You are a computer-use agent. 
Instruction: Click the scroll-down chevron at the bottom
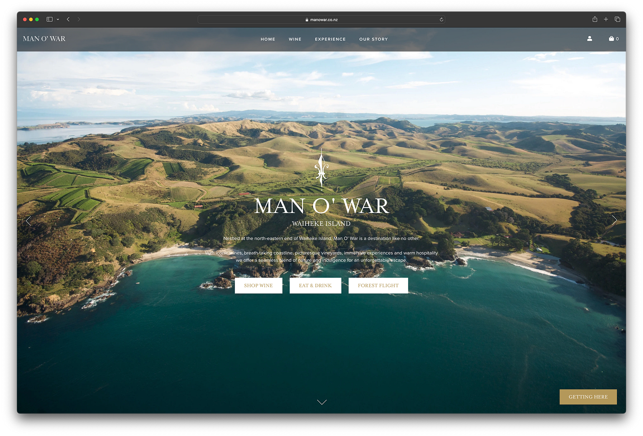click(322, 402)
